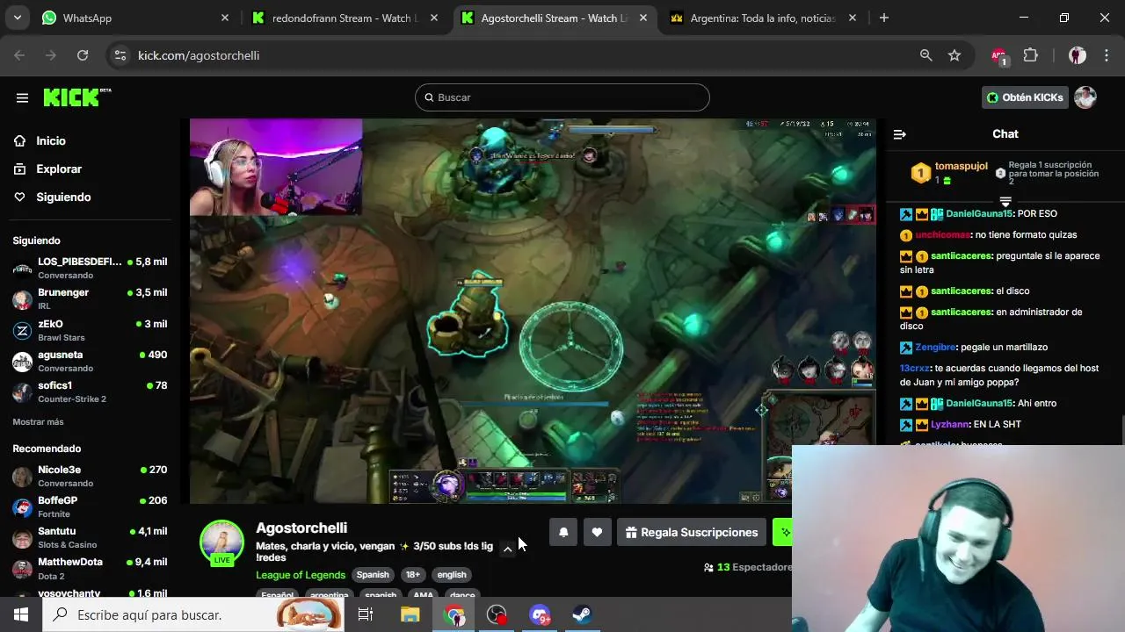
Task: Click the Buscar search field
Action: click(x=562, y=97)
